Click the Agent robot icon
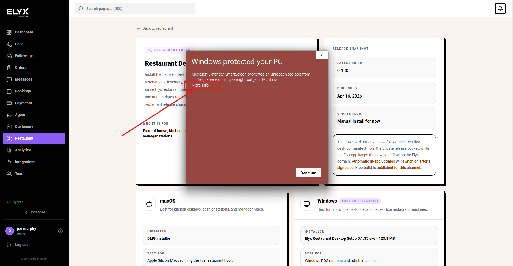Image resolution: width=513 pixels, height=266 pixels. pyautogui.click(x=9, y=115)
